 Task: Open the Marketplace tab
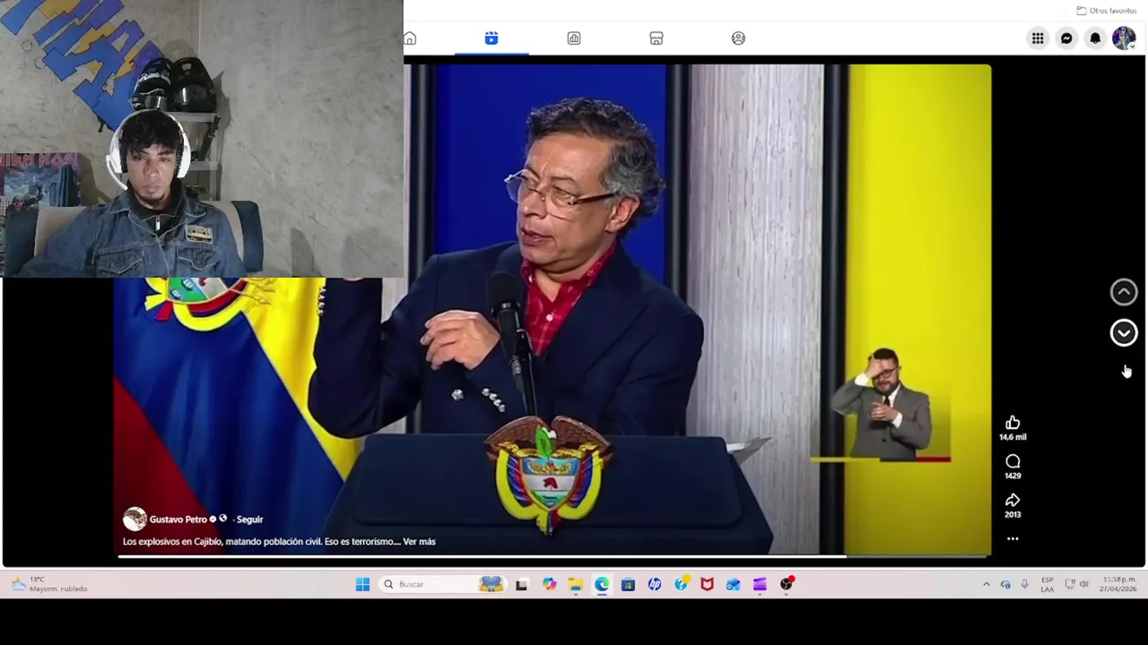(657, 39)
